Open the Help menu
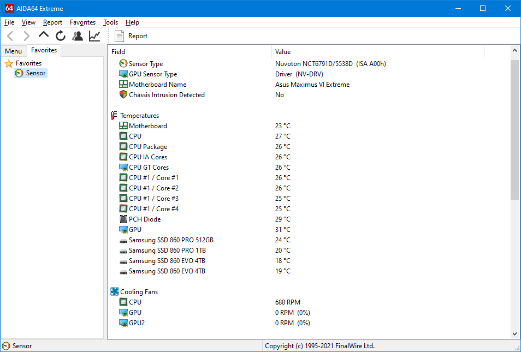The width and height of the screenshot is (521, 352). pyautogui.click(x=132, y=22)
